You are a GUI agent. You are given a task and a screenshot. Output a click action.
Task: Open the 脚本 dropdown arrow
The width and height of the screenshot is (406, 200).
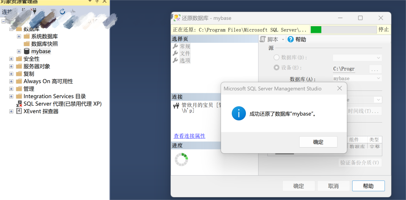[x=283, y=40]
